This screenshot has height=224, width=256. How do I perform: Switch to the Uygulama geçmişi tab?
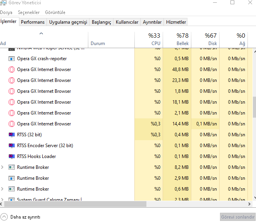click(x=68, y=22)
